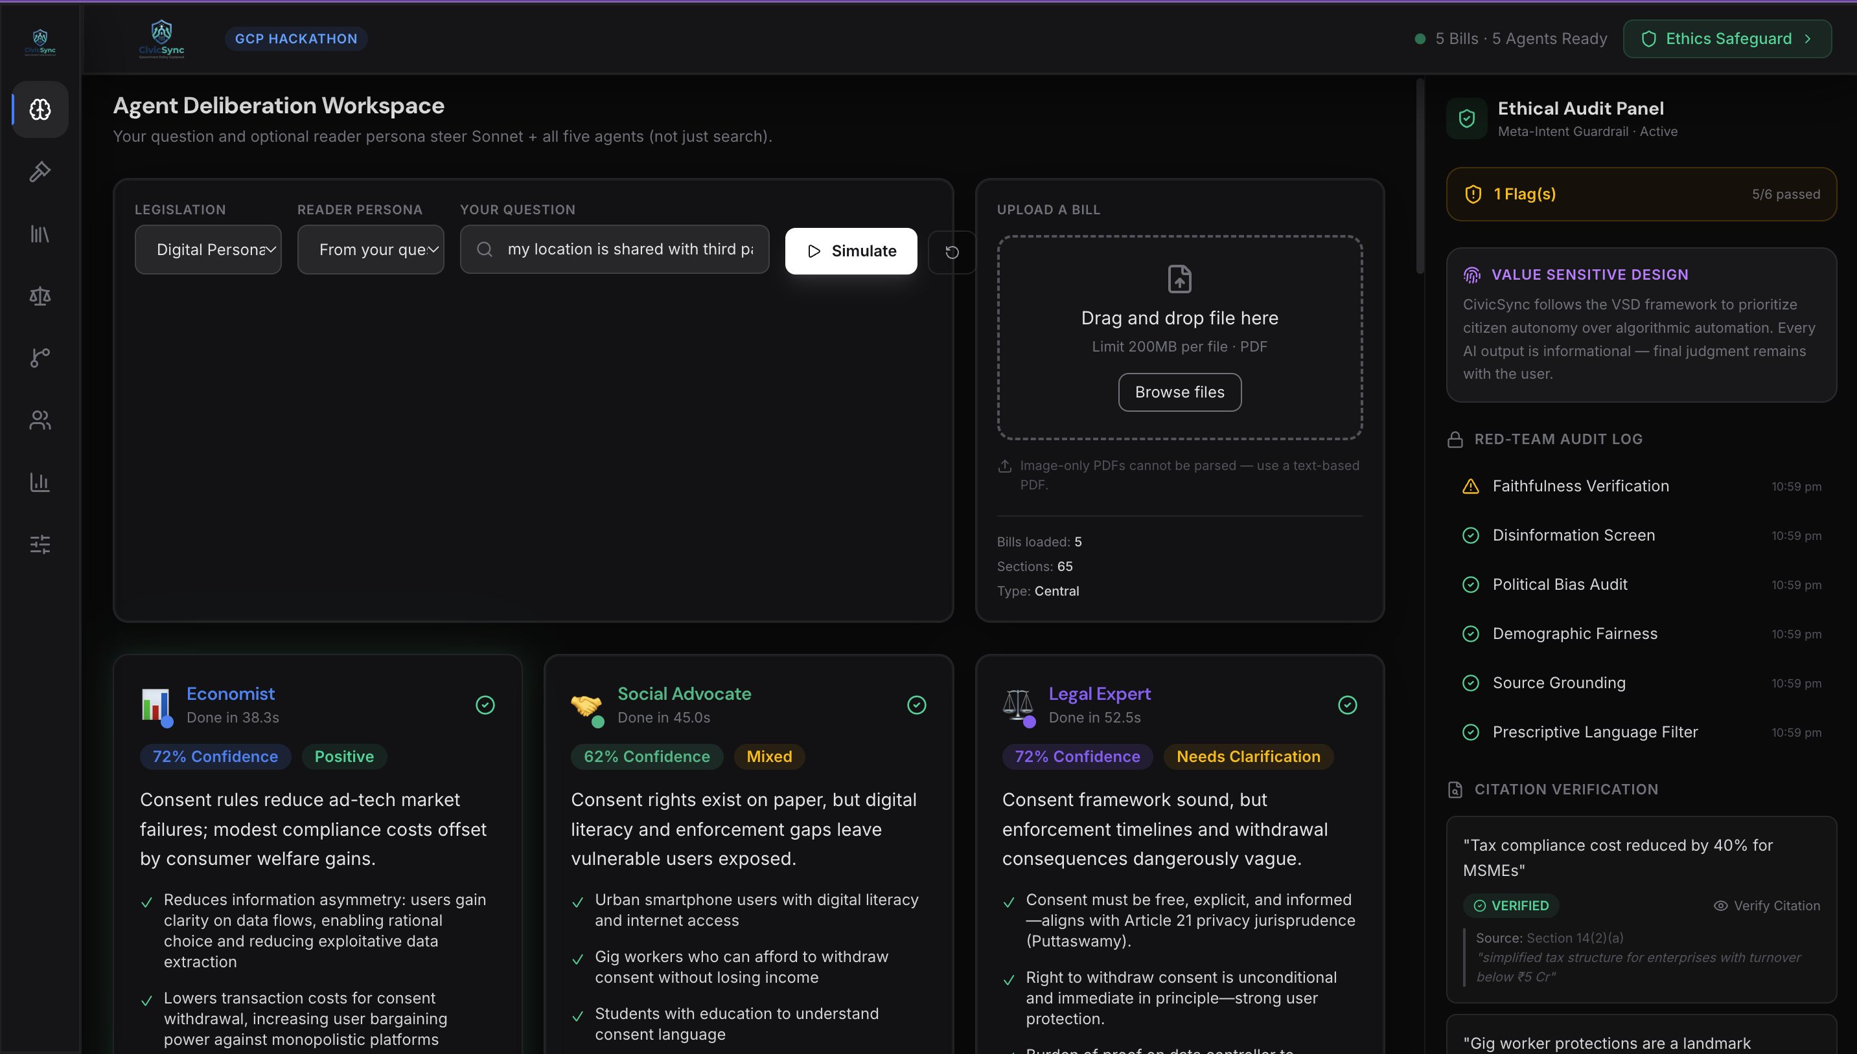
Task: Click the Positive sentiment badge
Action: tap(344, 756)
